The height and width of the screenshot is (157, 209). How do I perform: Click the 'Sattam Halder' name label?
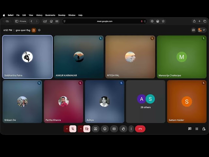click(x=176, y=120)
